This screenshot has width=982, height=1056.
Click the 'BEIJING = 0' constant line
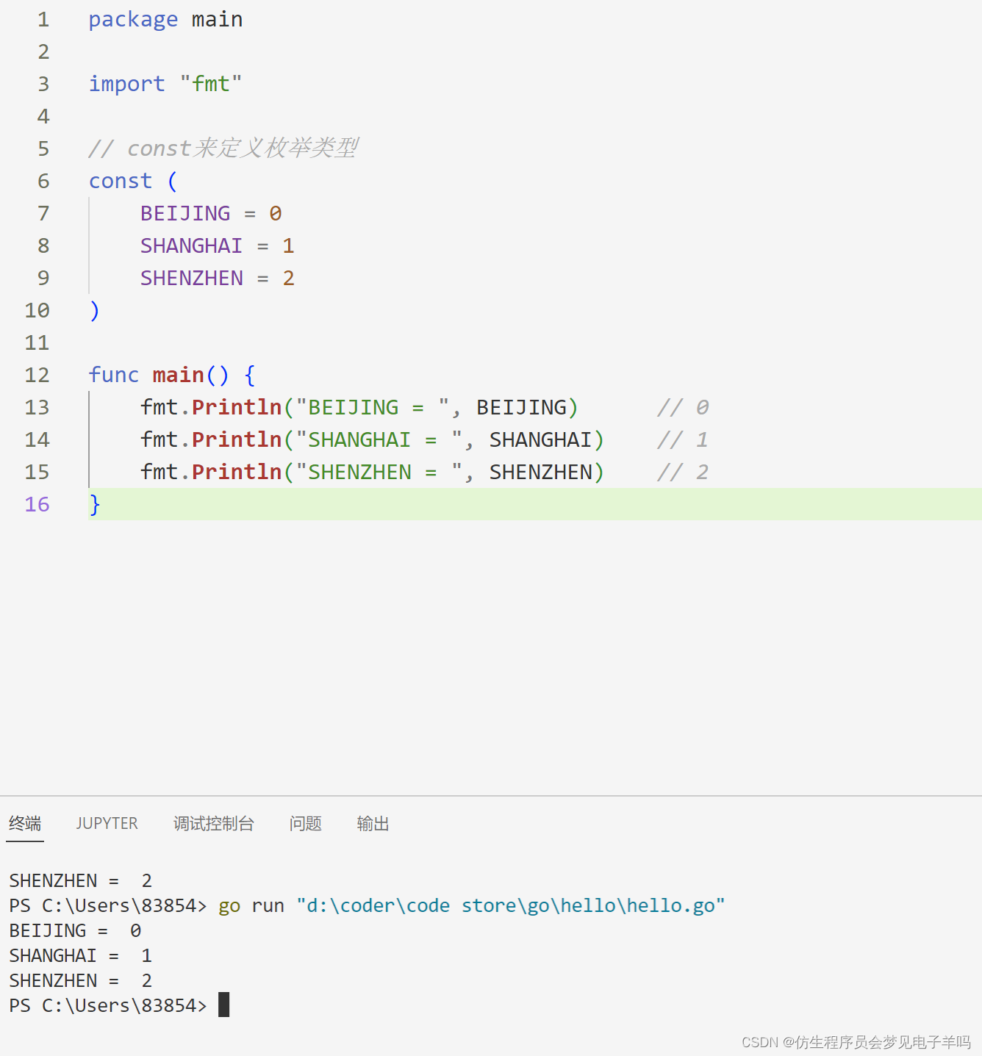tap(212, 213)
